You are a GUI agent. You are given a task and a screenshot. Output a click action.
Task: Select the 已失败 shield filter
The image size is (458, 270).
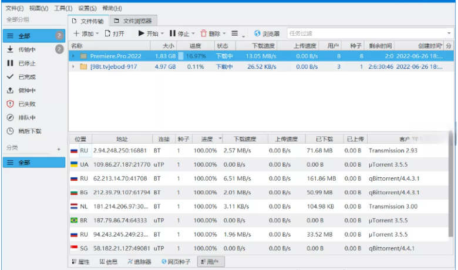(x=34, y=104)
